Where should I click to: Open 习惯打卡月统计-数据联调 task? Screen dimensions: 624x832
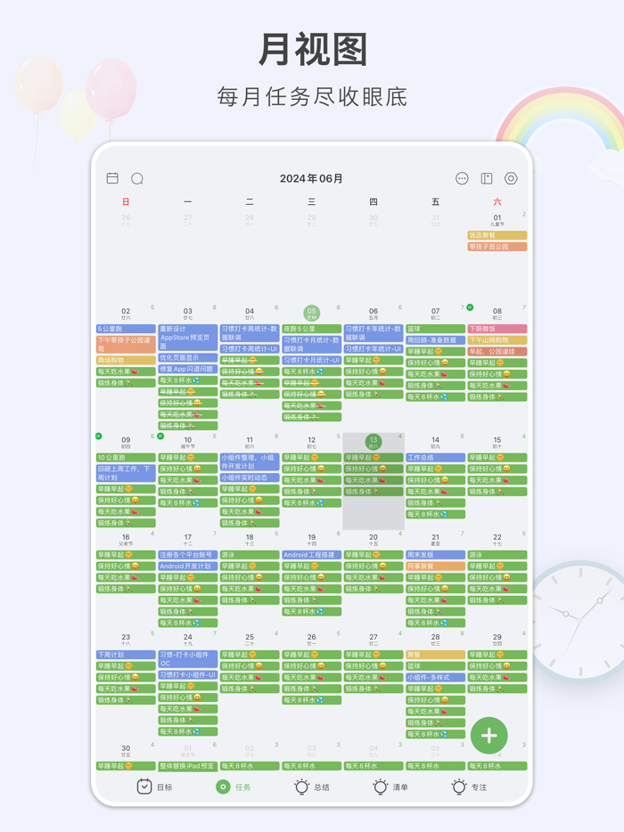click(312, 345)
